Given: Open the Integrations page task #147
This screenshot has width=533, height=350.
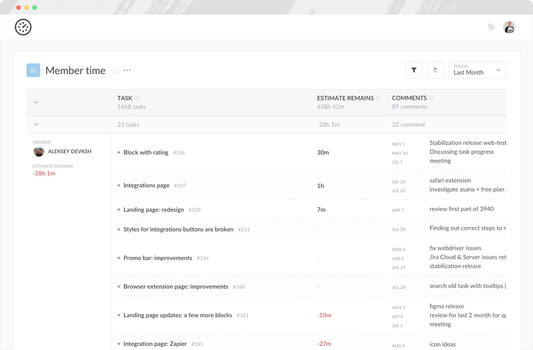Looking at the screenshot, I should click(146, 185).
